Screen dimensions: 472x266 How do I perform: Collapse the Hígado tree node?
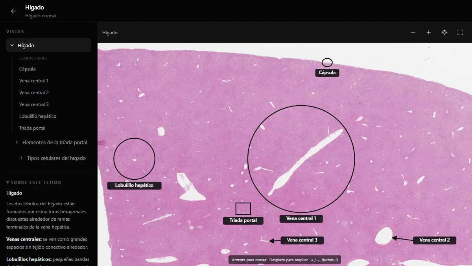point(48,45)
